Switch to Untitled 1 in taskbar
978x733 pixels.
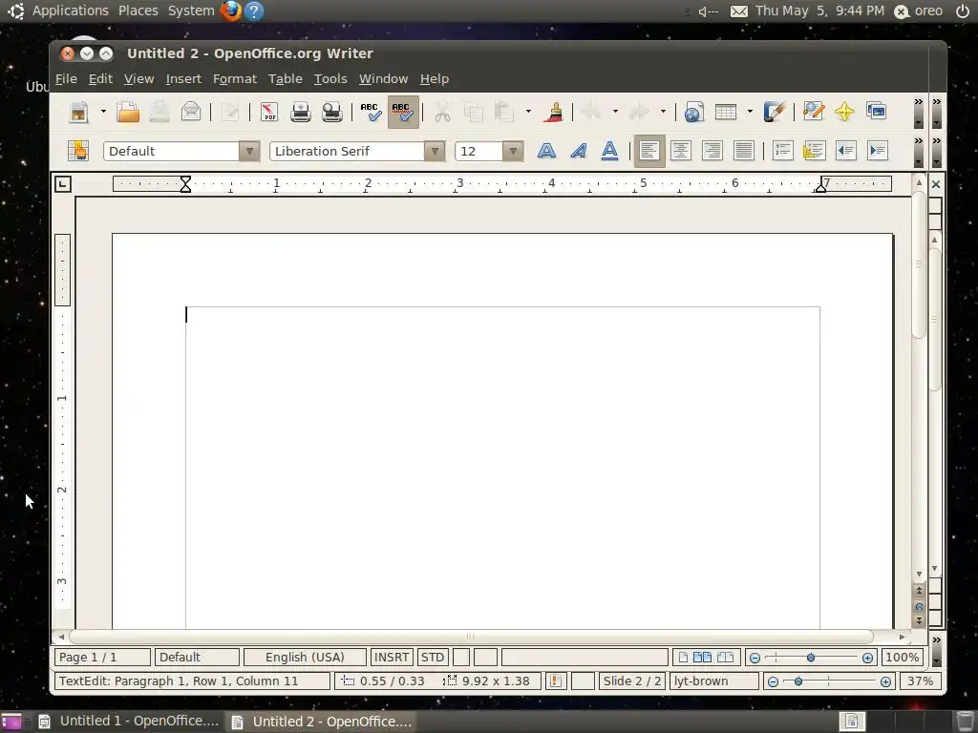pyautogui.click(x=130, y=722)
